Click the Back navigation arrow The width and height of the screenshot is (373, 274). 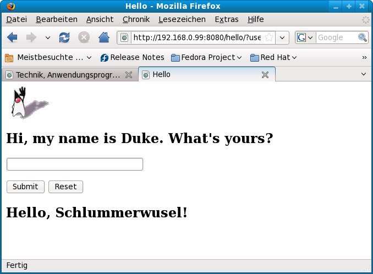tap(12, 37)
